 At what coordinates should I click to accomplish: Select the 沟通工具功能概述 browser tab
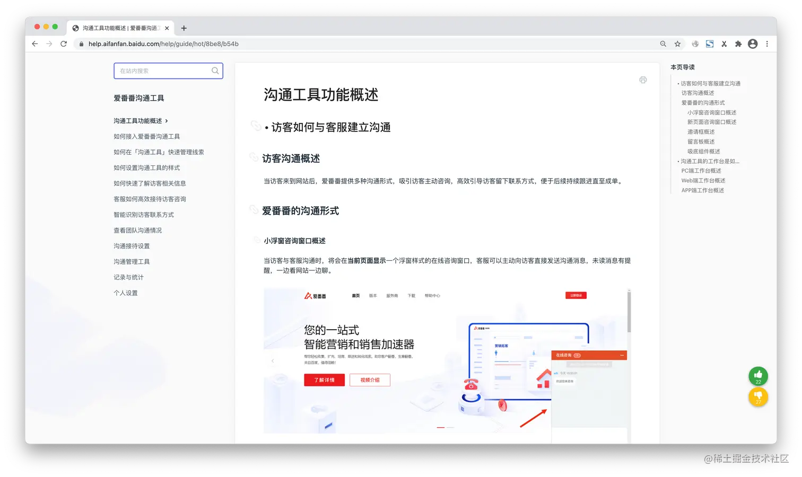pyautogui.click(x=120, y=28)
